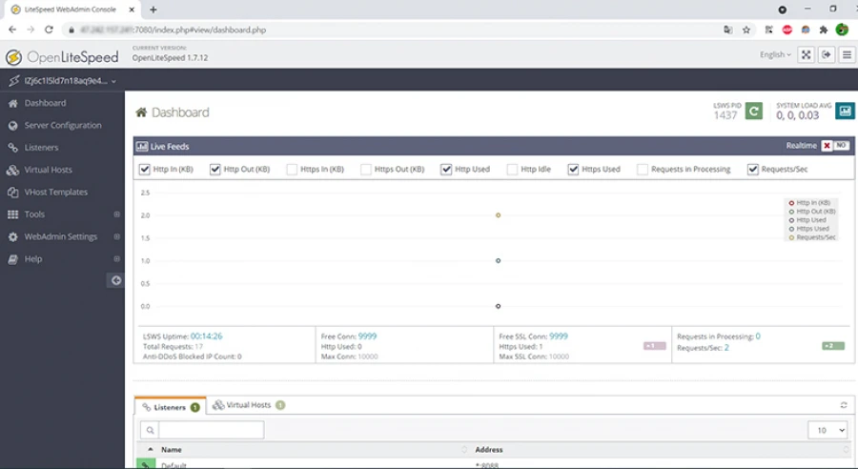Screen dimensions: 858x469
Task: Bookmark this page with the star icon
Action: point(746,31)
